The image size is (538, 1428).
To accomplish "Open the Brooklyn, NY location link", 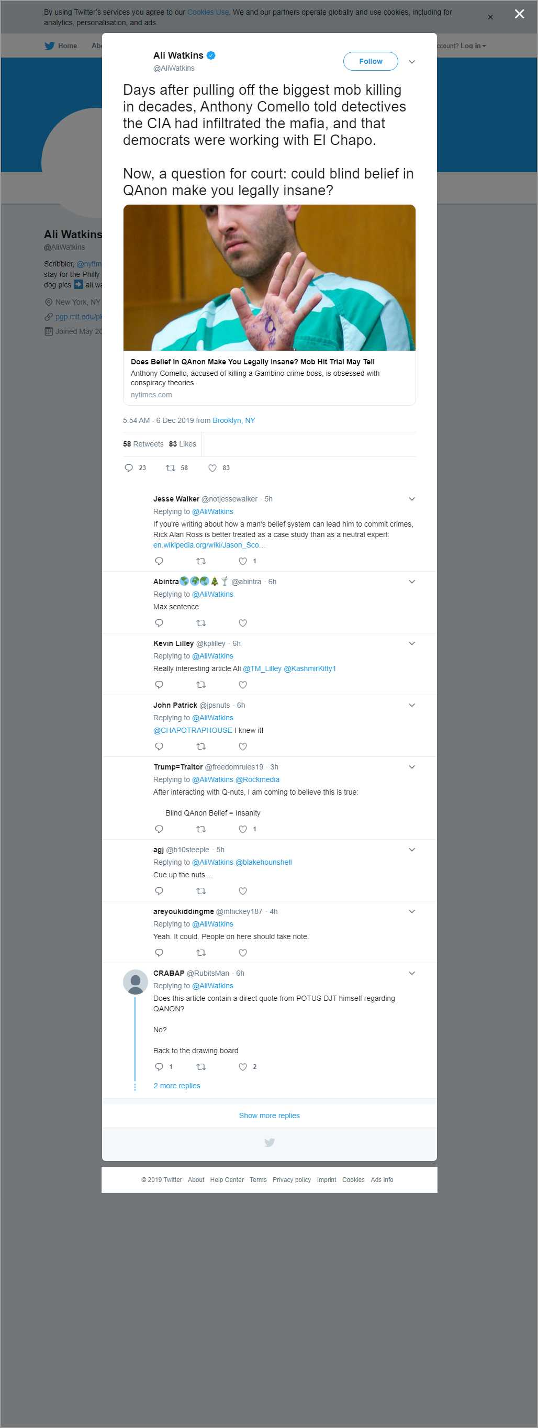I will [234, 420].
